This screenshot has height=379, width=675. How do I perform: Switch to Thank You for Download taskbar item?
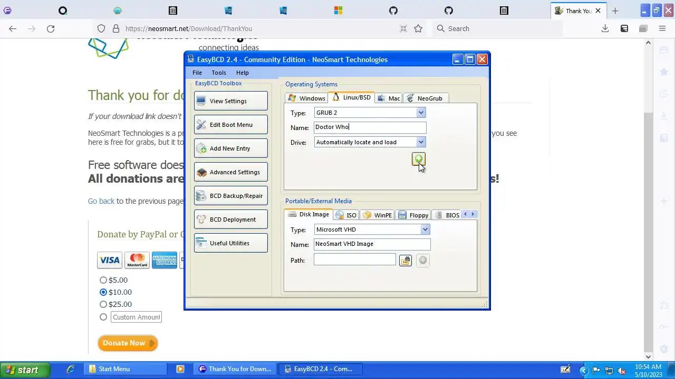point(235,369)
